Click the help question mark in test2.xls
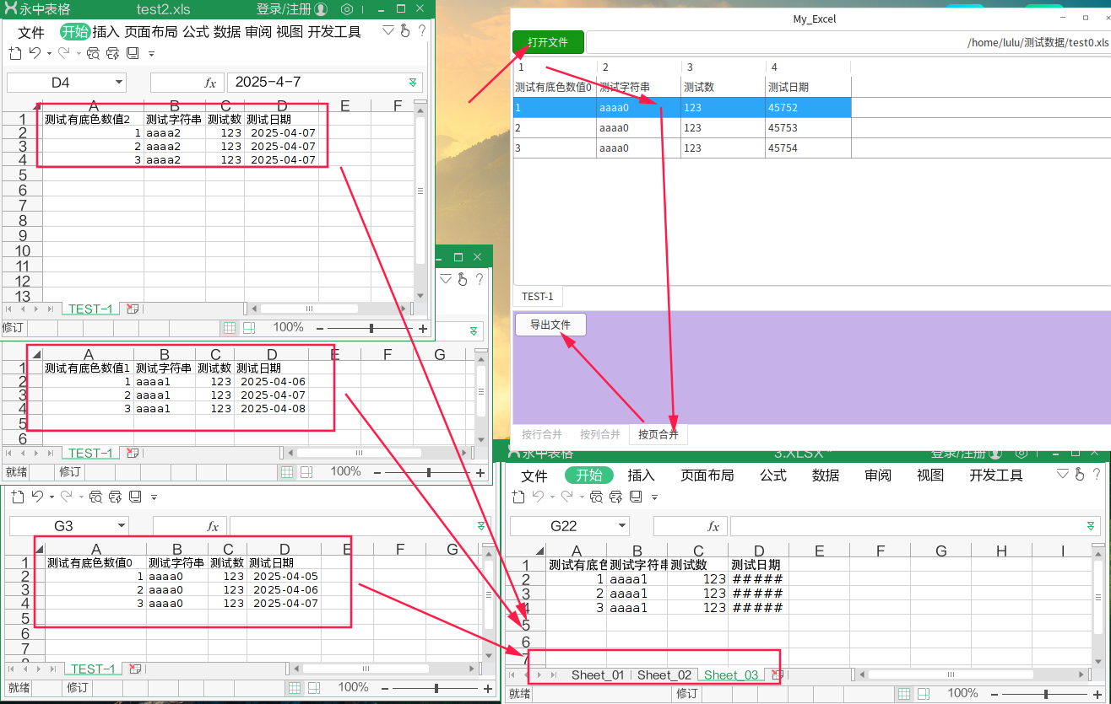This screenshot has width=1111, height=704. 422,31
